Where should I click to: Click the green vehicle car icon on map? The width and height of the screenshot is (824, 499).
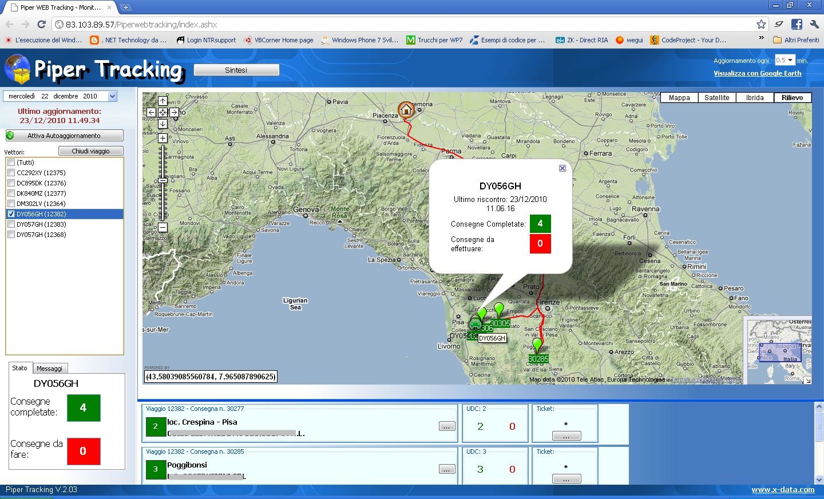pyautogui.click(x=476, y=324)
